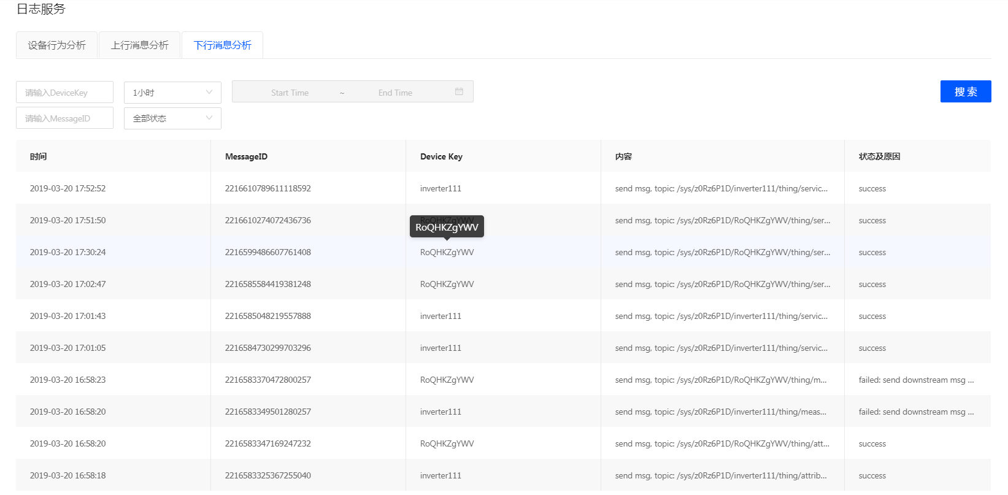Viewport: 1008px width, 495px height.
Task: Click MessageID 2216583325367255040
Action: pyautogui.click(x=267, y=475)
